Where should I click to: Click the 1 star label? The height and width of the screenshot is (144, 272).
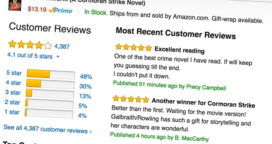click(x=12, y=112)
